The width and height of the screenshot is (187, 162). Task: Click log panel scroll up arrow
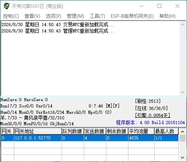click(183, 24)
